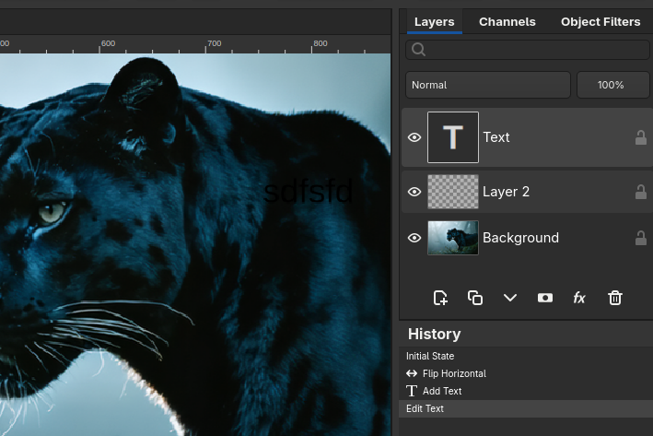Click the add layer mask icon
653x436 pixels.
(x=545, y=298)
